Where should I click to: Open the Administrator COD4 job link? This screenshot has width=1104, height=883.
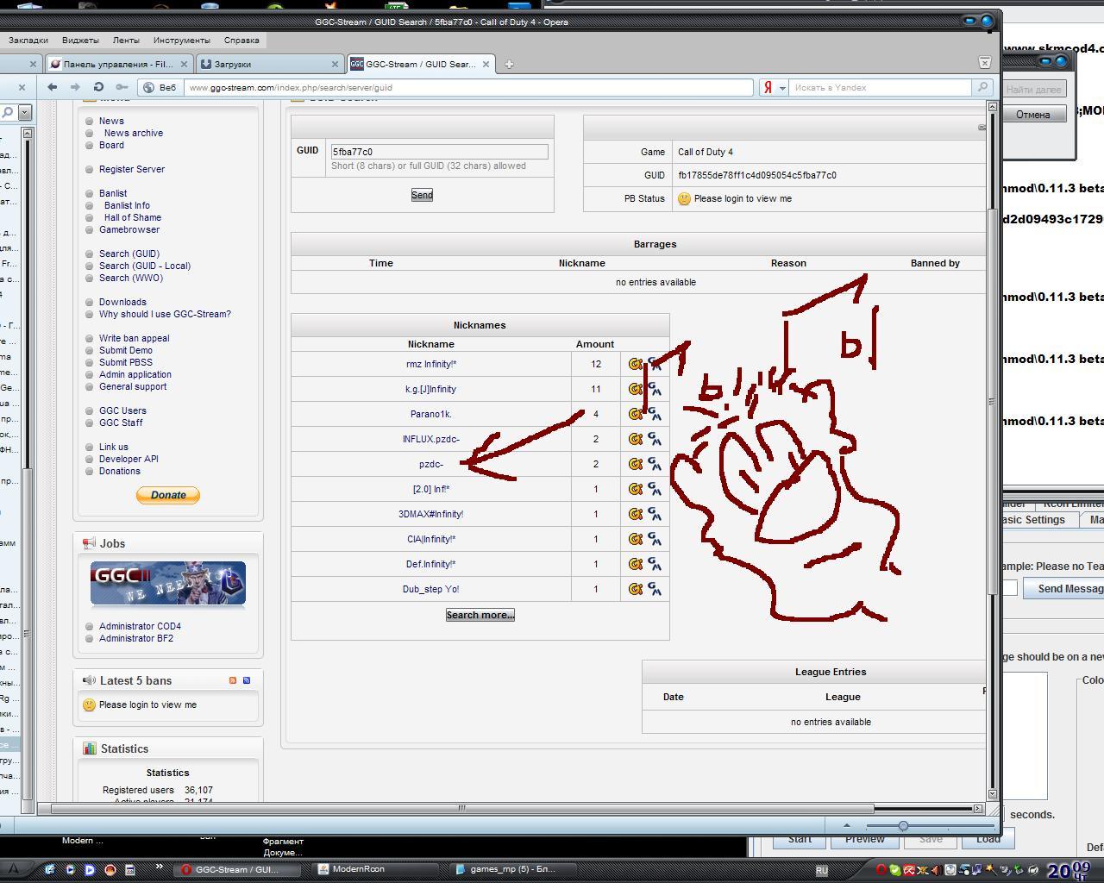140,626
